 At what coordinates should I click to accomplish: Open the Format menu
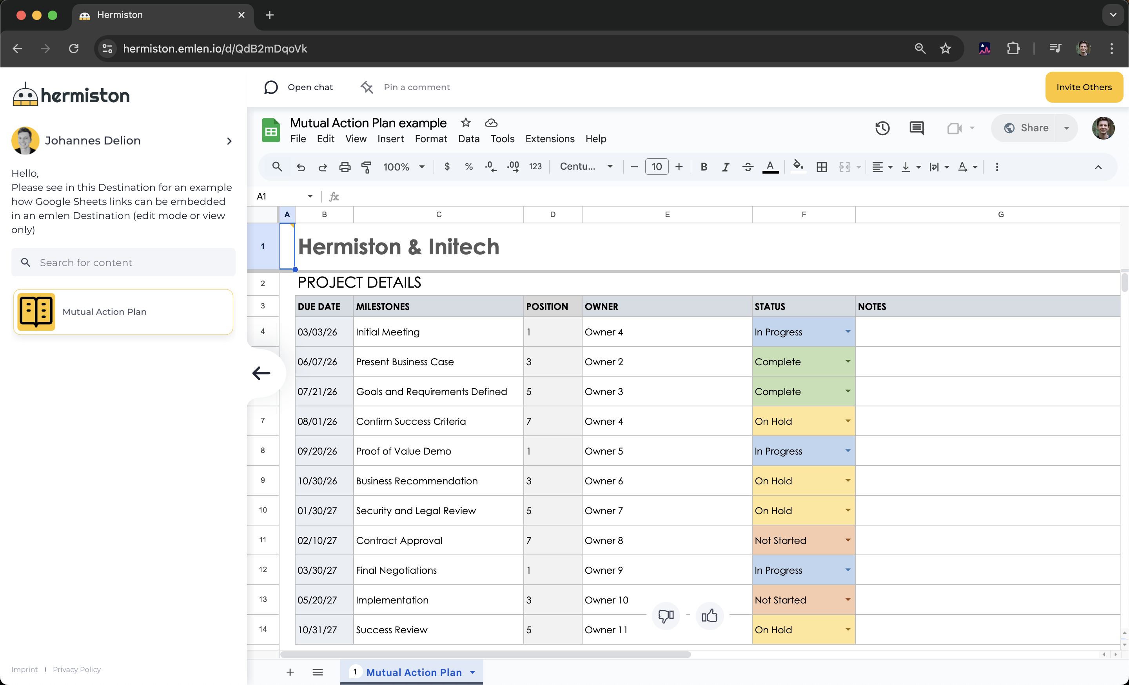click(431, 139)
